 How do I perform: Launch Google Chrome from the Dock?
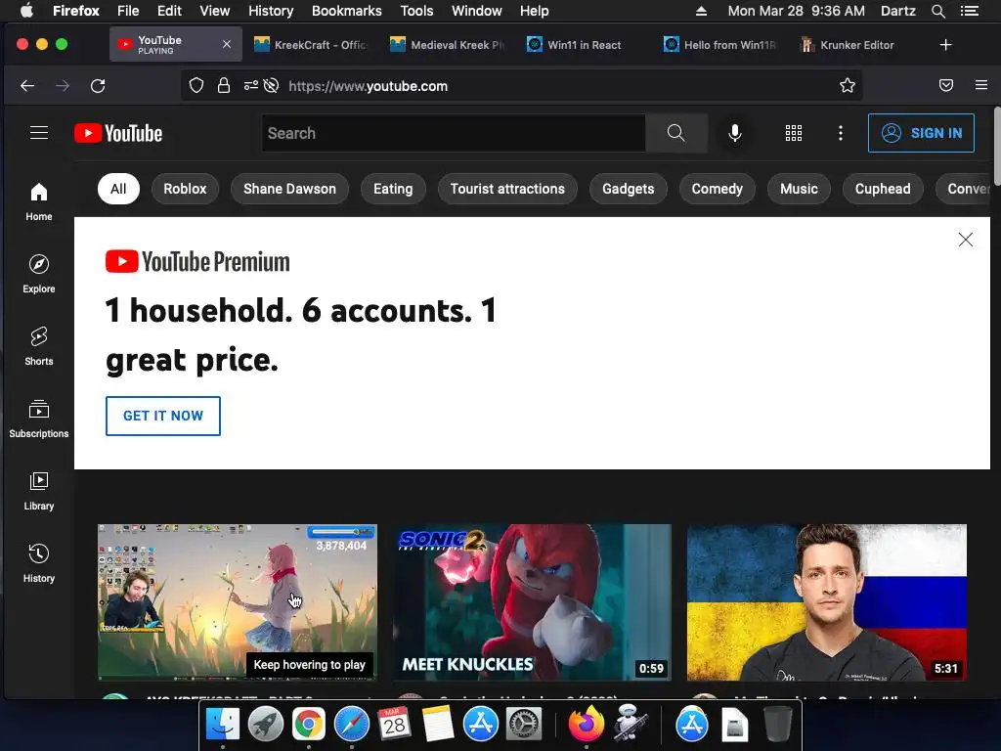(x=308, y=725)
